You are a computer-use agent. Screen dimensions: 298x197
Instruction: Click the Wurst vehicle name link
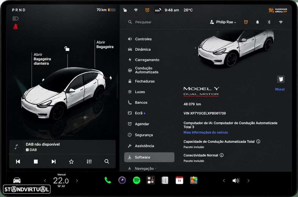point(280,89)
